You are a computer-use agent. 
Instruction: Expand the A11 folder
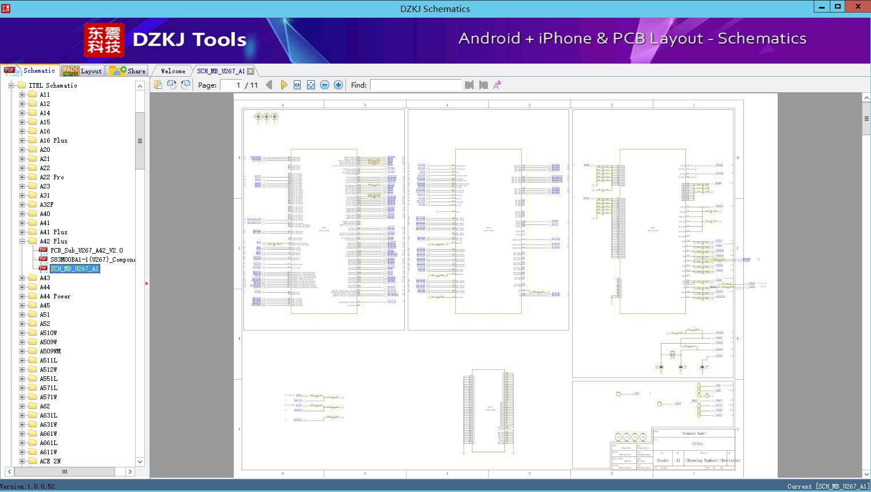pos(22,95)
